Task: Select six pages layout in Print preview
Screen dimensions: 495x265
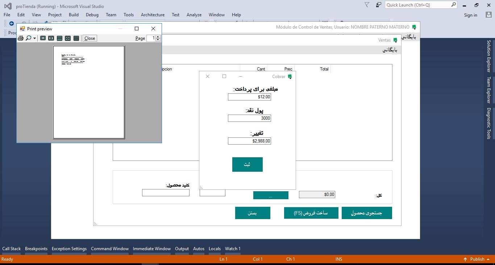Action: tap(76, 38)
